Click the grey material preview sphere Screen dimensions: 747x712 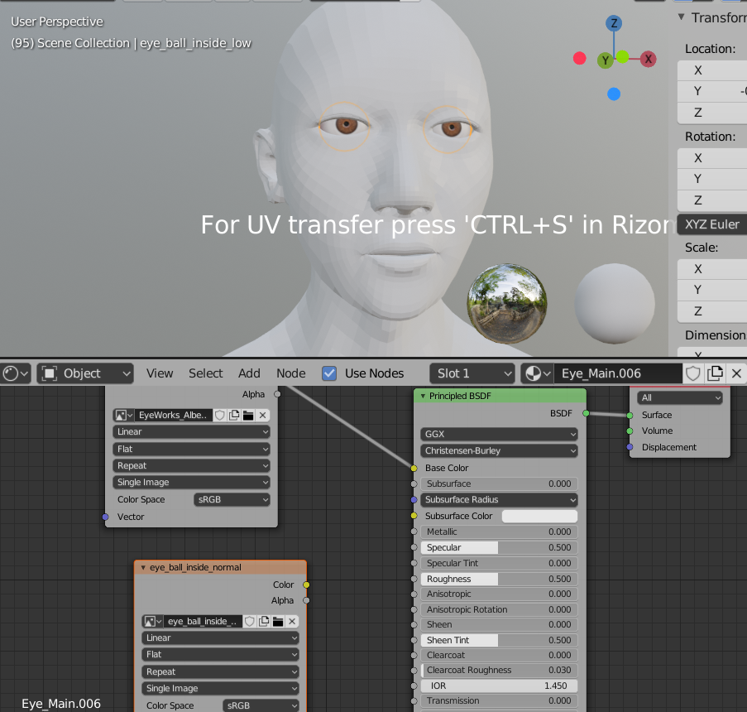tap(615, 303)
